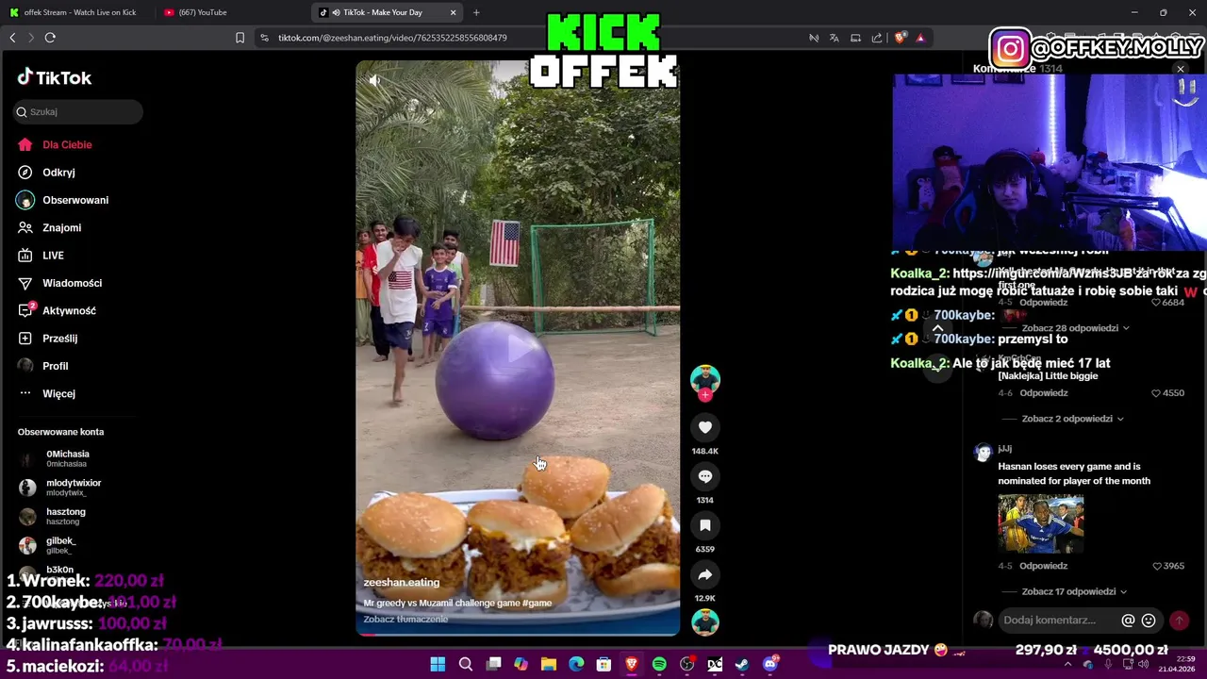Open a new browser tab with plus
The height and width of the screenshot is (679, 1207).
[476, 12]
